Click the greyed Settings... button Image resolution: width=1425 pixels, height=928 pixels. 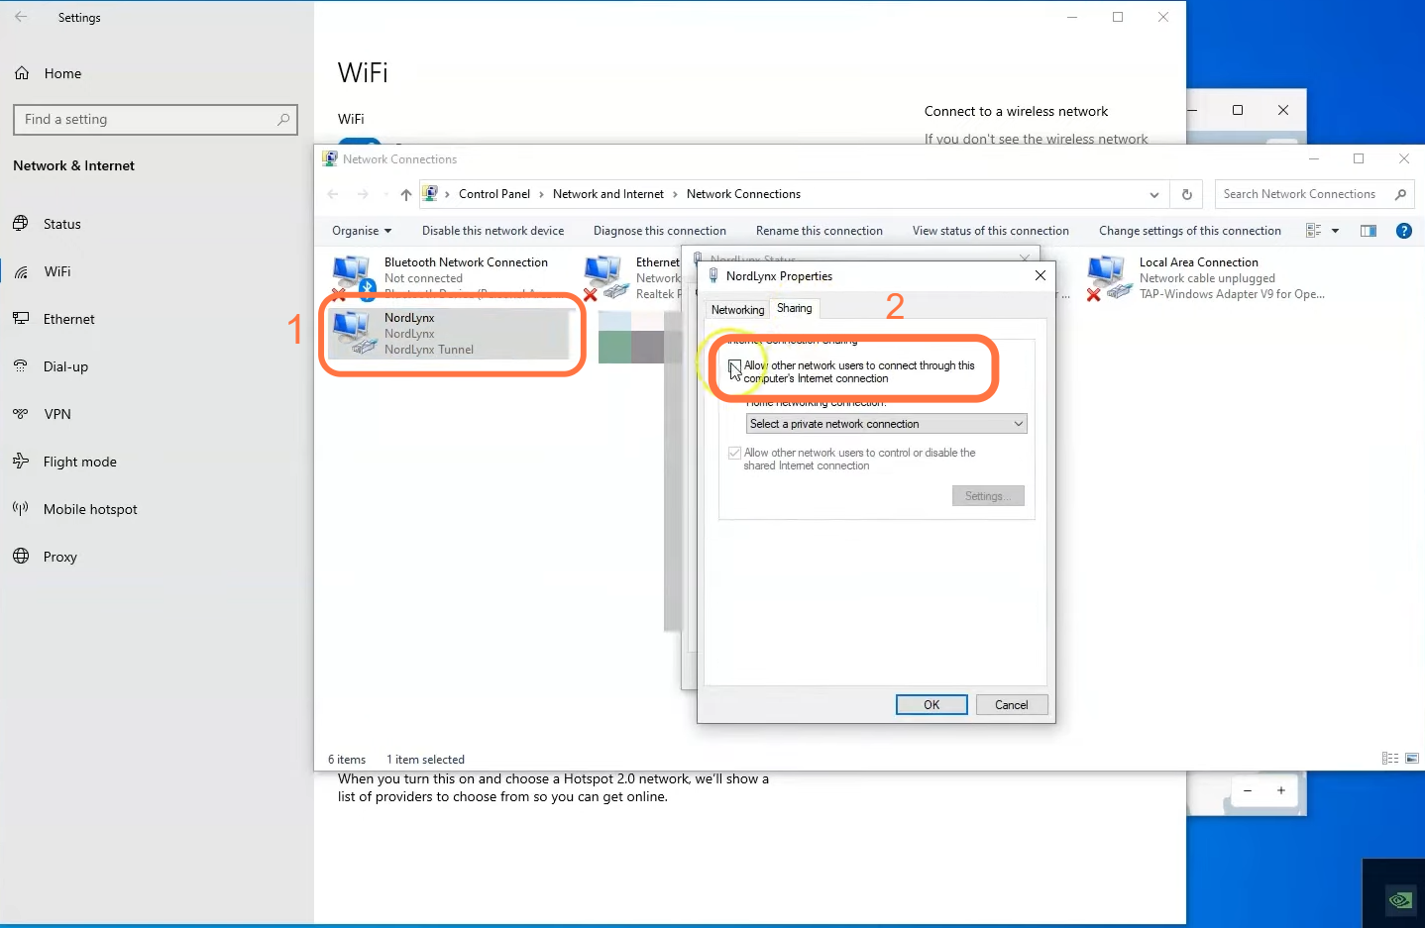(x=988, y=496)
